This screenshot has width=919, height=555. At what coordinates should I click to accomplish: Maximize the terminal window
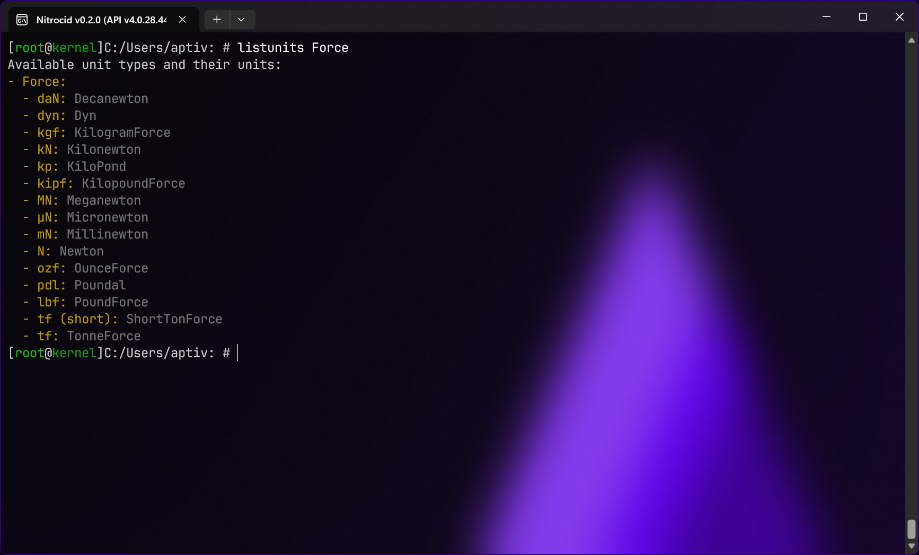[863, 17]
